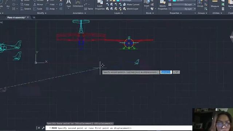Select the Ellipse tool icon
233x131 pixels.
tap(14, 4)
